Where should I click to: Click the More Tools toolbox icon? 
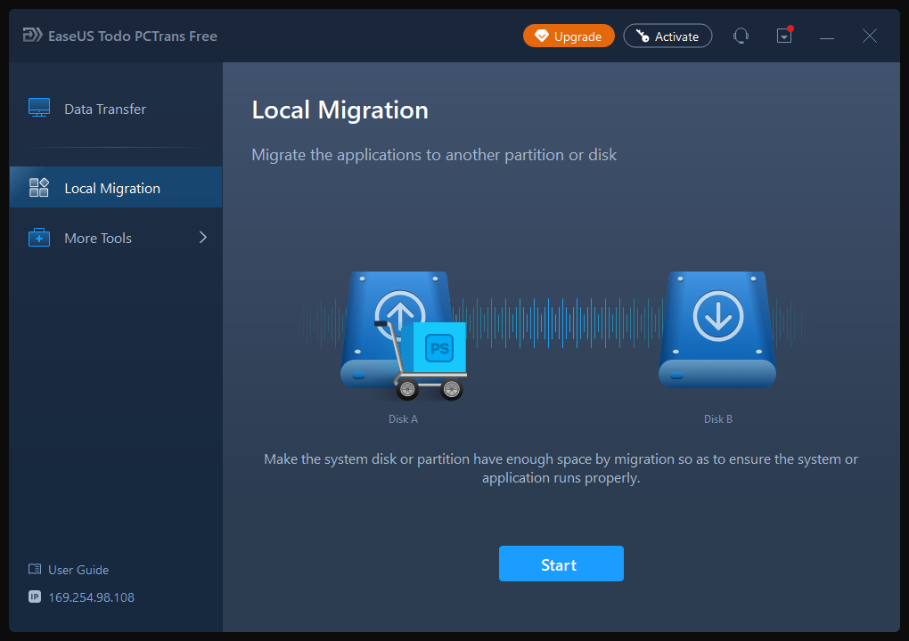39,238
